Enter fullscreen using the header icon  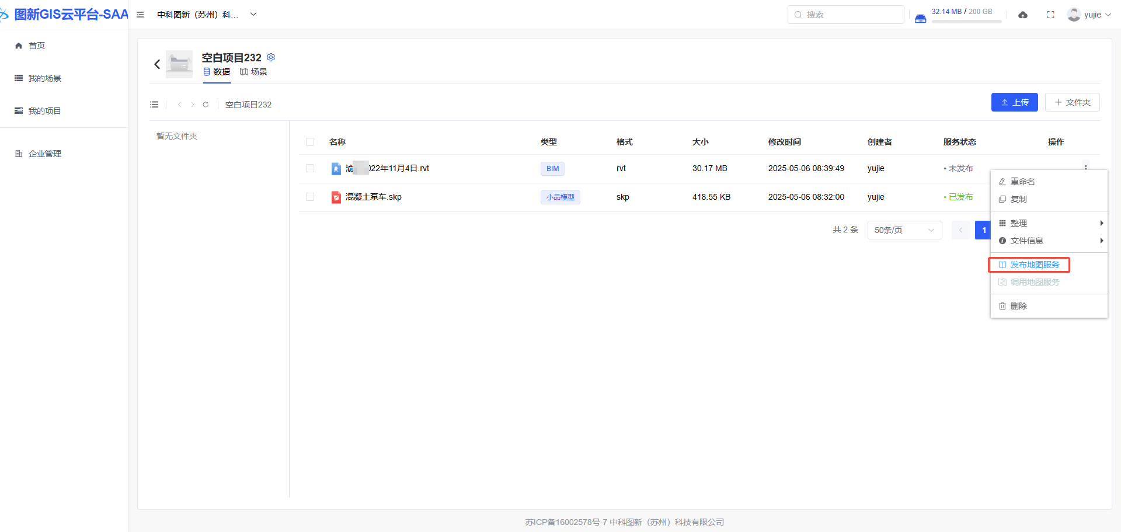pyautogui.click(x=1050, y=15)
